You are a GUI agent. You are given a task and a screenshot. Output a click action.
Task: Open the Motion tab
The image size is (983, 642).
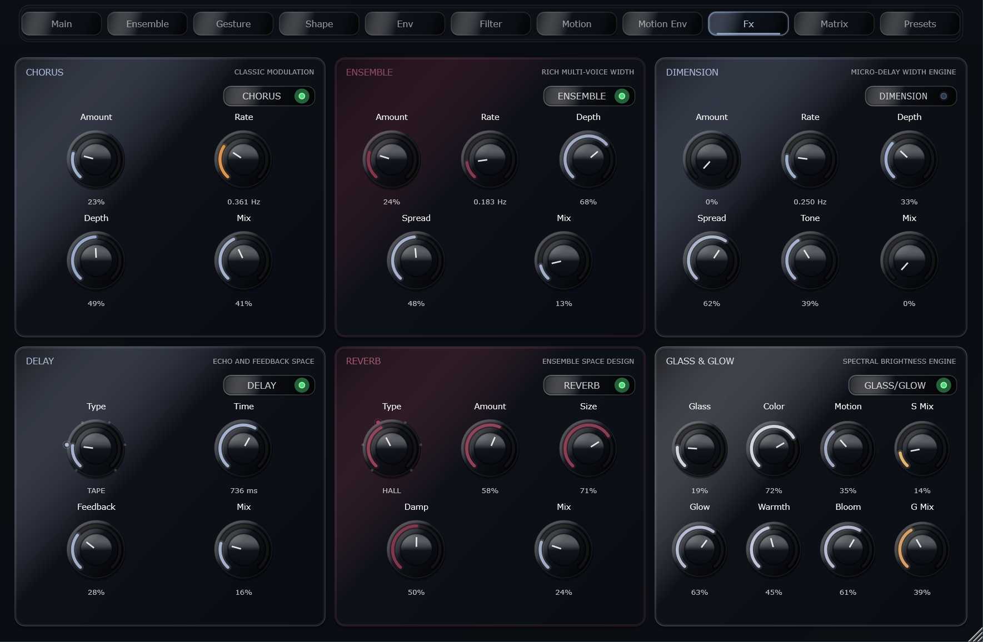click(x=576, y=24)
